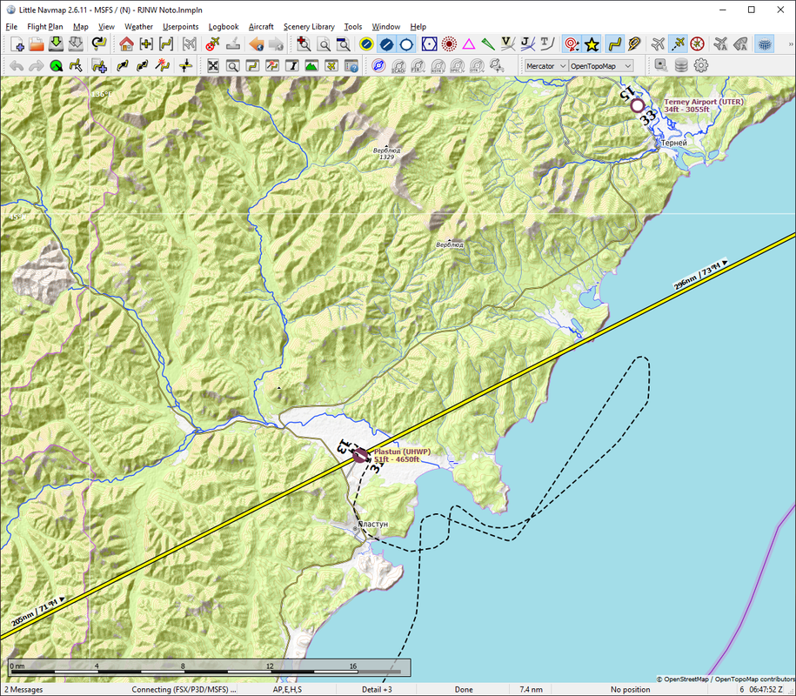Click green circular search icon
The image size is (796, 696).
coord(57,66)
